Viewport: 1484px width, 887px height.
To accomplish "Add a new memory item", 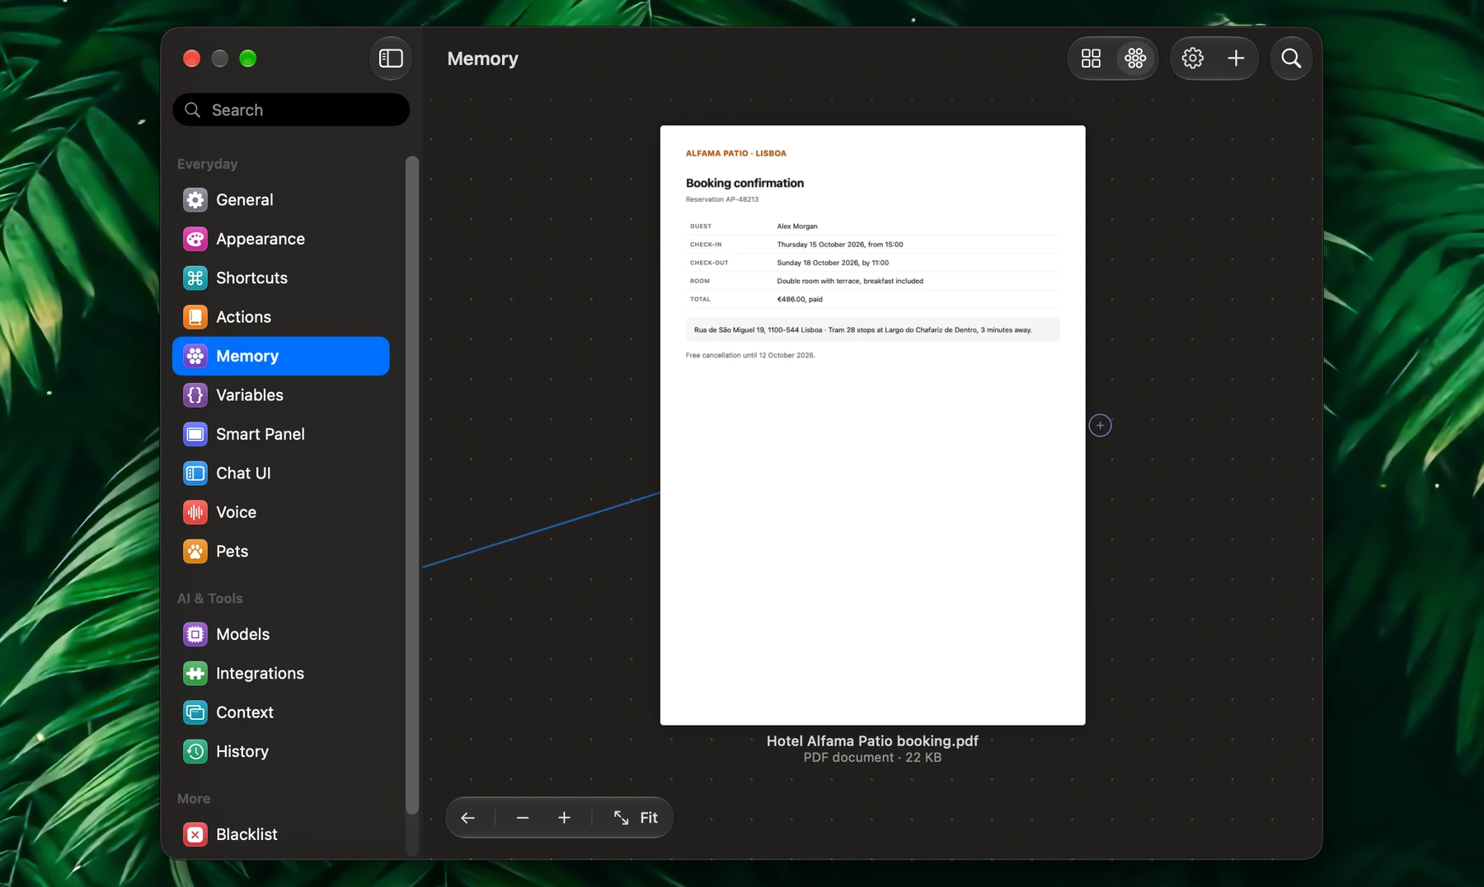I will click(1236, 58).
